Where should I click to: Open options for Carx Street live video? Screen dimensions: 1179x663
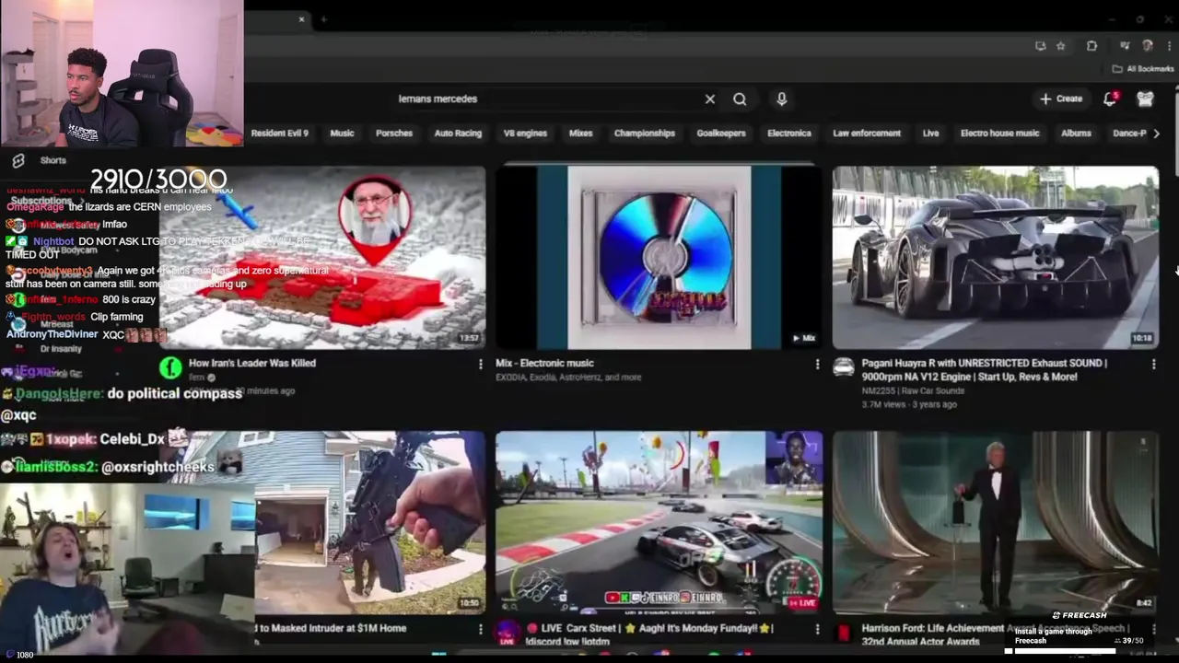(817, 629)
